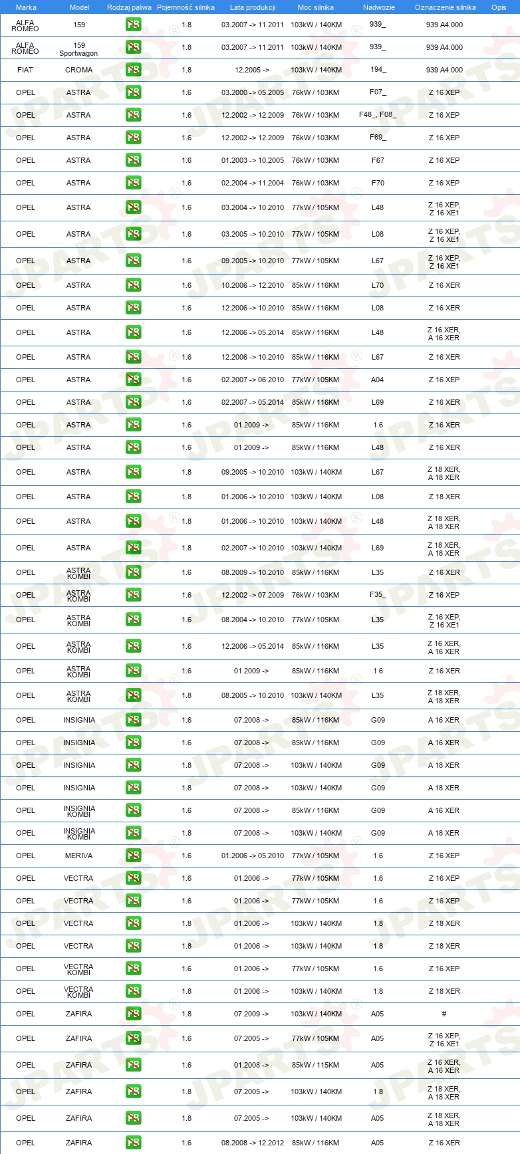Click the Marka column header

[x=26, y=7]
